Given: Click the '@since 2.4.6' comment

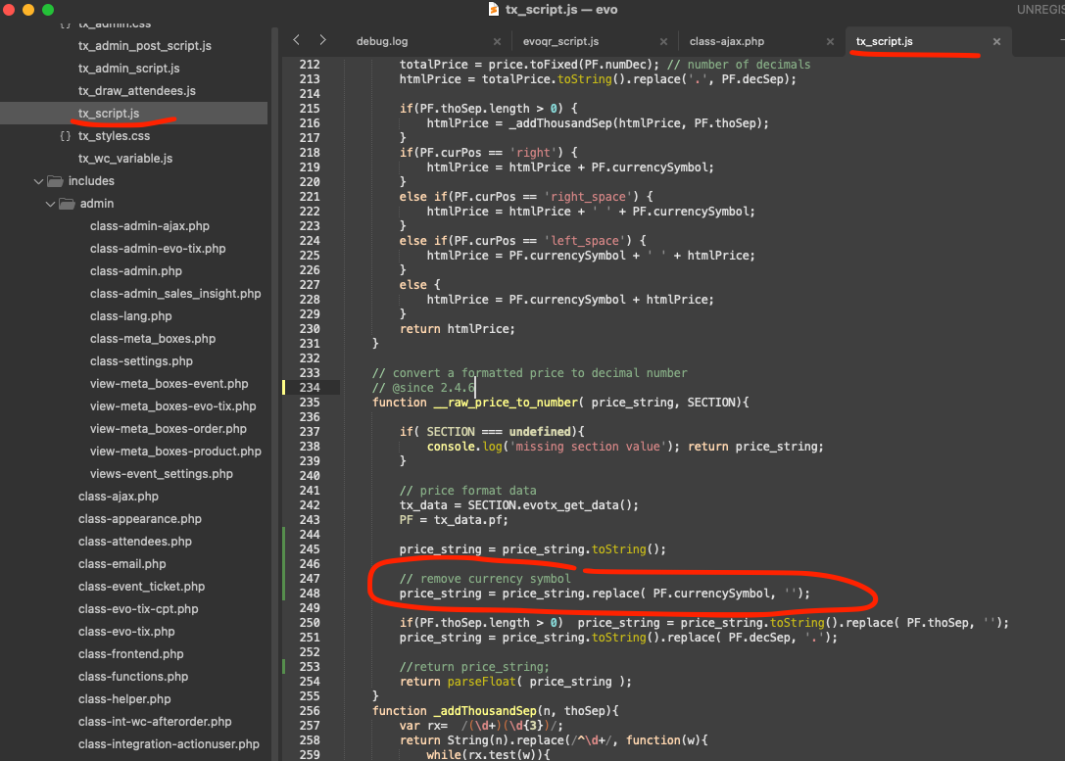Looking at the screenshot, I should 422,388.
